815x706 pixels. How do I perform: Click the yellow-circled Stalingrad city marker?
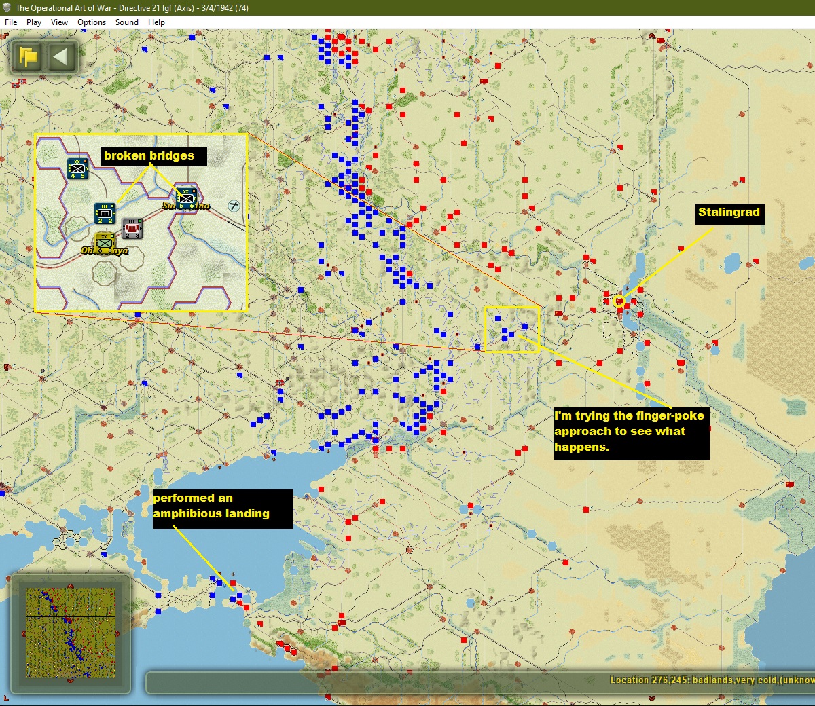click(x=618, y=301)
